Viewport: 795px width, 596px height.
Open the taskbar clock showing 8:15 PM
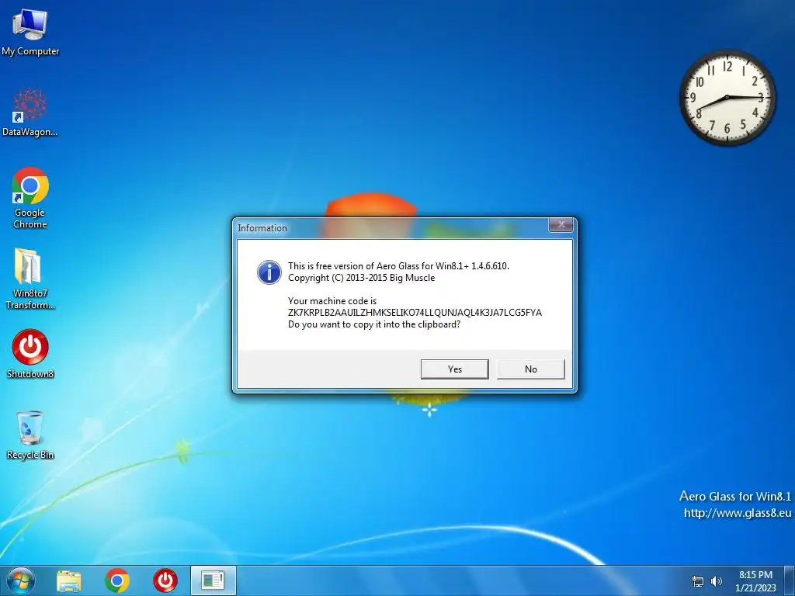pyautogui.click(x=755, y=581)
